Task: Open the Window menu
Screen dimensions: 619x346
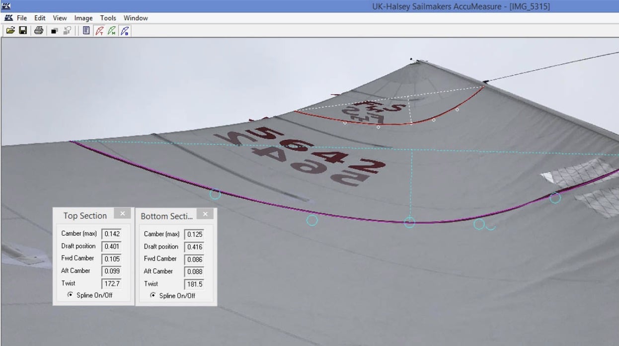Action: pos(135,18)
